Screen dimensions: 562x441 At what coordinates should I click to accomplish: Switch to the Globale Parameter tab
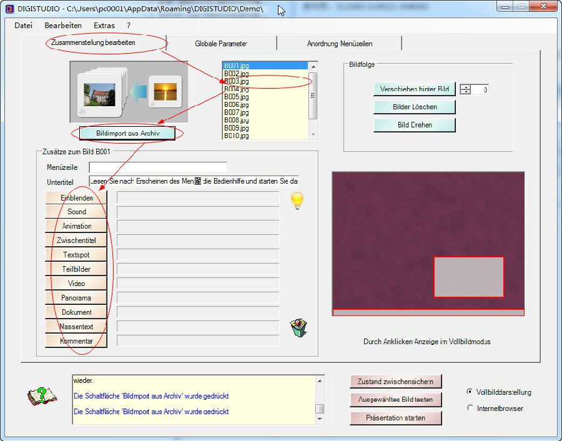click(x=221, y=44)
